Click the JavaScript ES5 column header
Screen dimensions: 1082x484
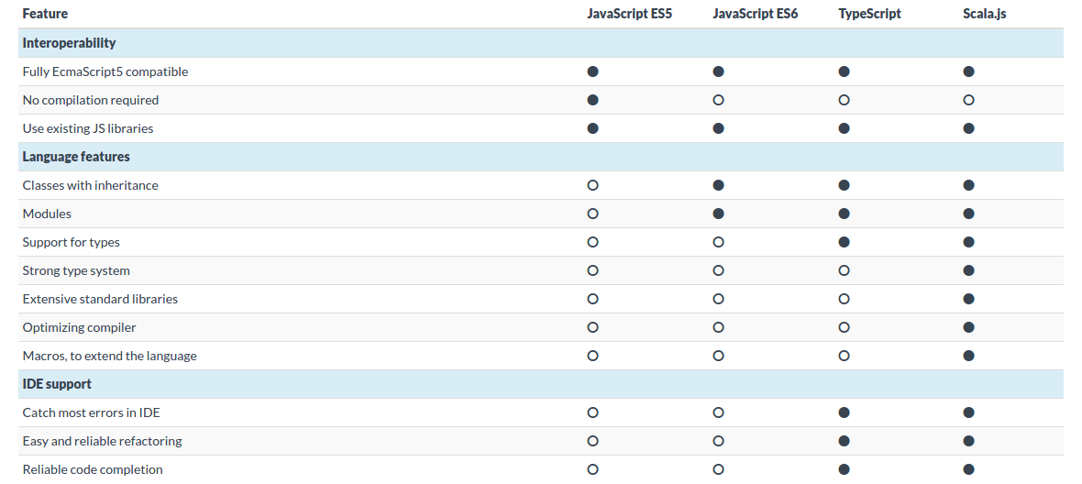[629, 14]
